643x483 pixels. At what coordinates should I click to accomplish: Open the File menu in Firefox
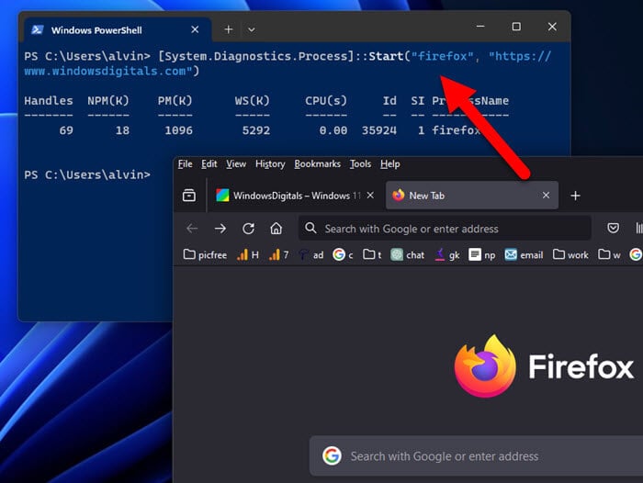(185, 164)
